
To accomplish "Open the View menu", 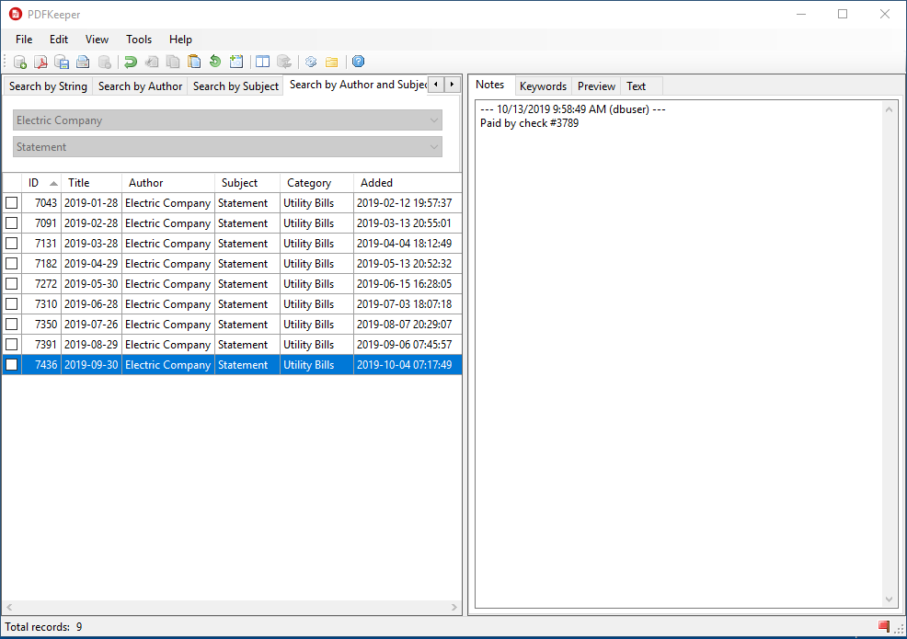I will pos(97,40).
